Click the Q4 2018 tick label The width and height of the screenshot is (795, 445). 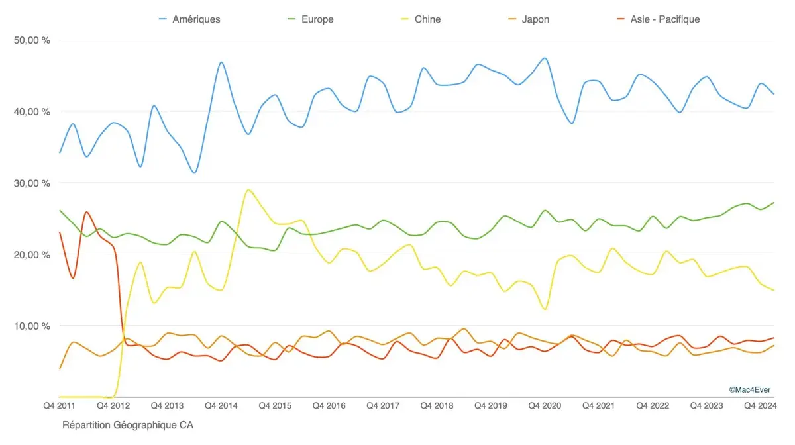point(435,405)
